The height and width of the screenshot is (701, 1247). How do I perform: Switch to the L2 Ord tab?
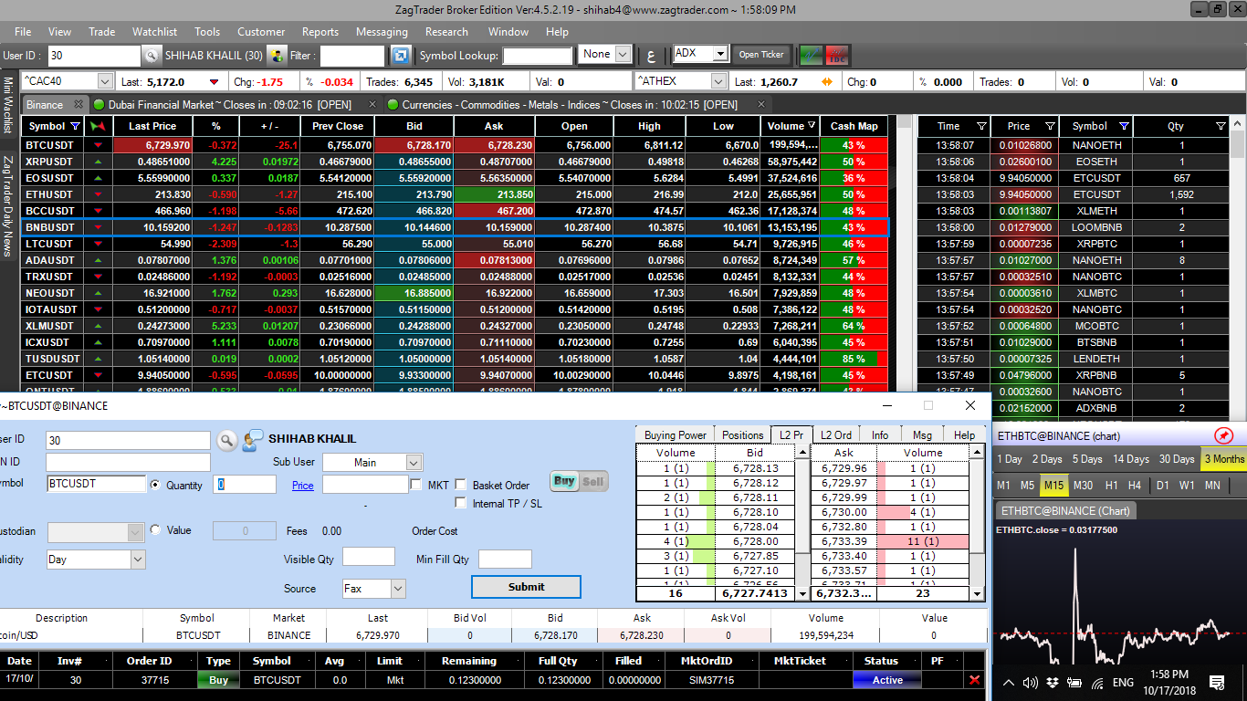click(835, 434)
